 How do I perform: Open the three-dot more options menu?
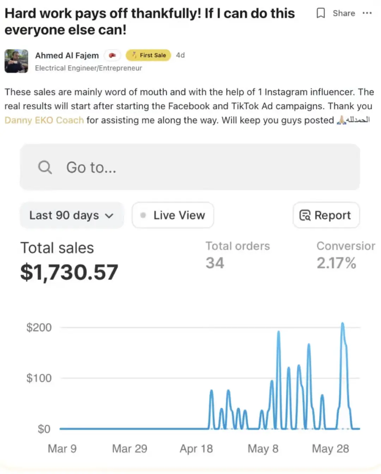[x=367, y=13]
